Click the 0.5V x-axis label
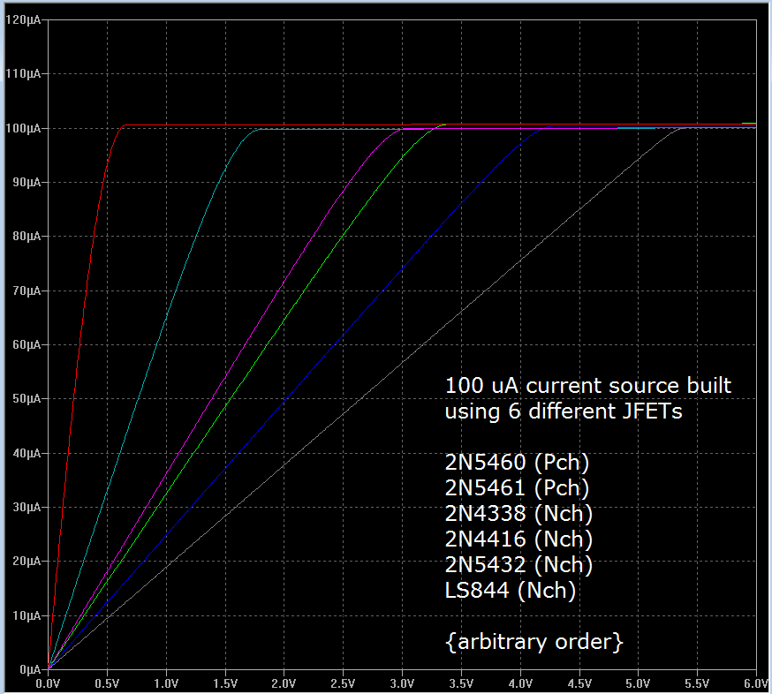The image size is (772, 694). (107, 683)
